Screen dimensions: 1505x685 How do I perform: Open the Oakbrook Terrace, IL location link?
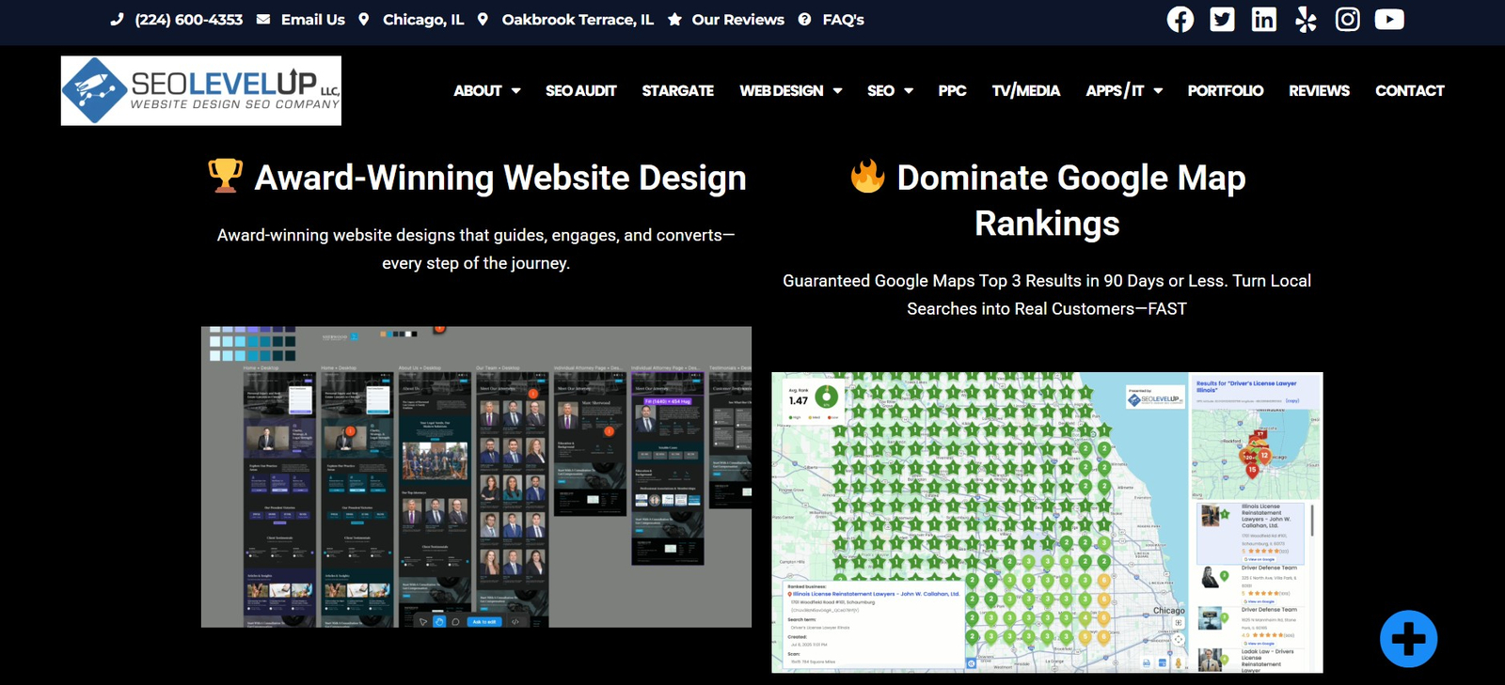[x=578, y=20]
